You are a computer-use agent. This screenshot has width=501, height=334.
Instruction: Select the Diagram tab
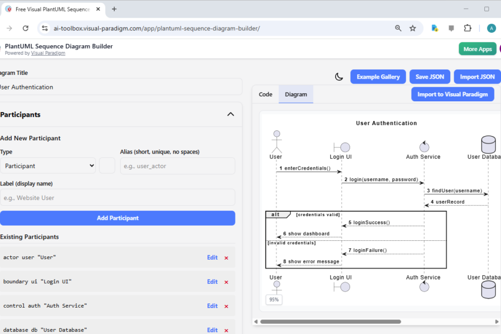pyautogui.click(x=296, y=94)
